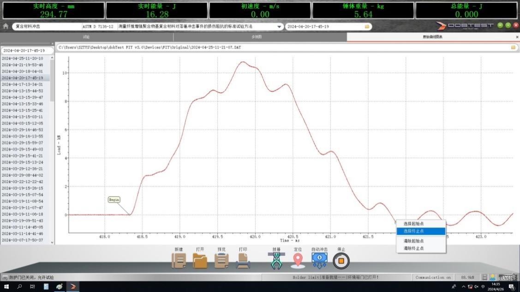Click the 打印 (Print) printer icon
Viewport: 520px width, 292px height.
pos(243,261)
